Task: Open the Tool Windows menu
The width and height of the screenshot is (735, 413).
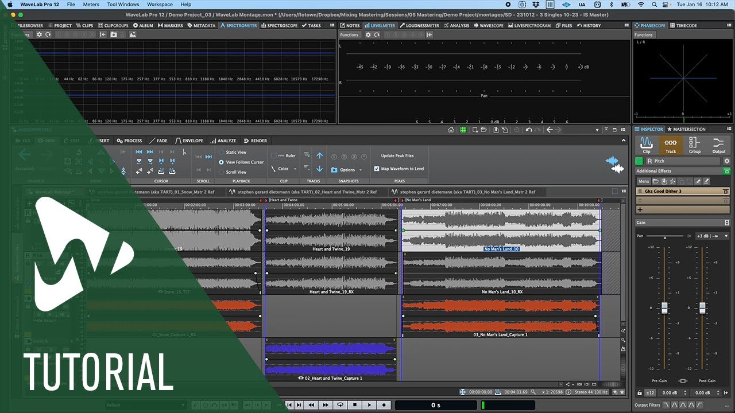Action: pos(123,4)
